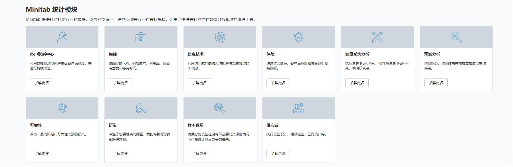This screenshot has width=513, height=167.
Task: Click the 研发 card title
Action: click(113, 125)
